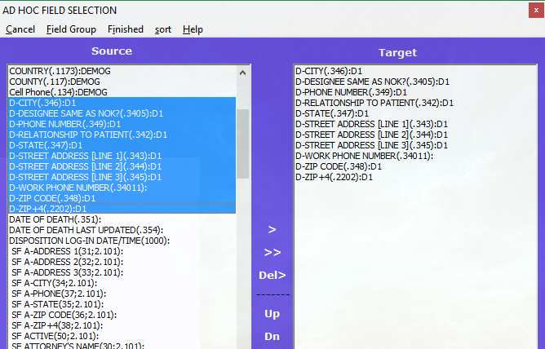This screenshot has width=545, height=349.
Task: Open the Help menu
Action: pos(193,29)
